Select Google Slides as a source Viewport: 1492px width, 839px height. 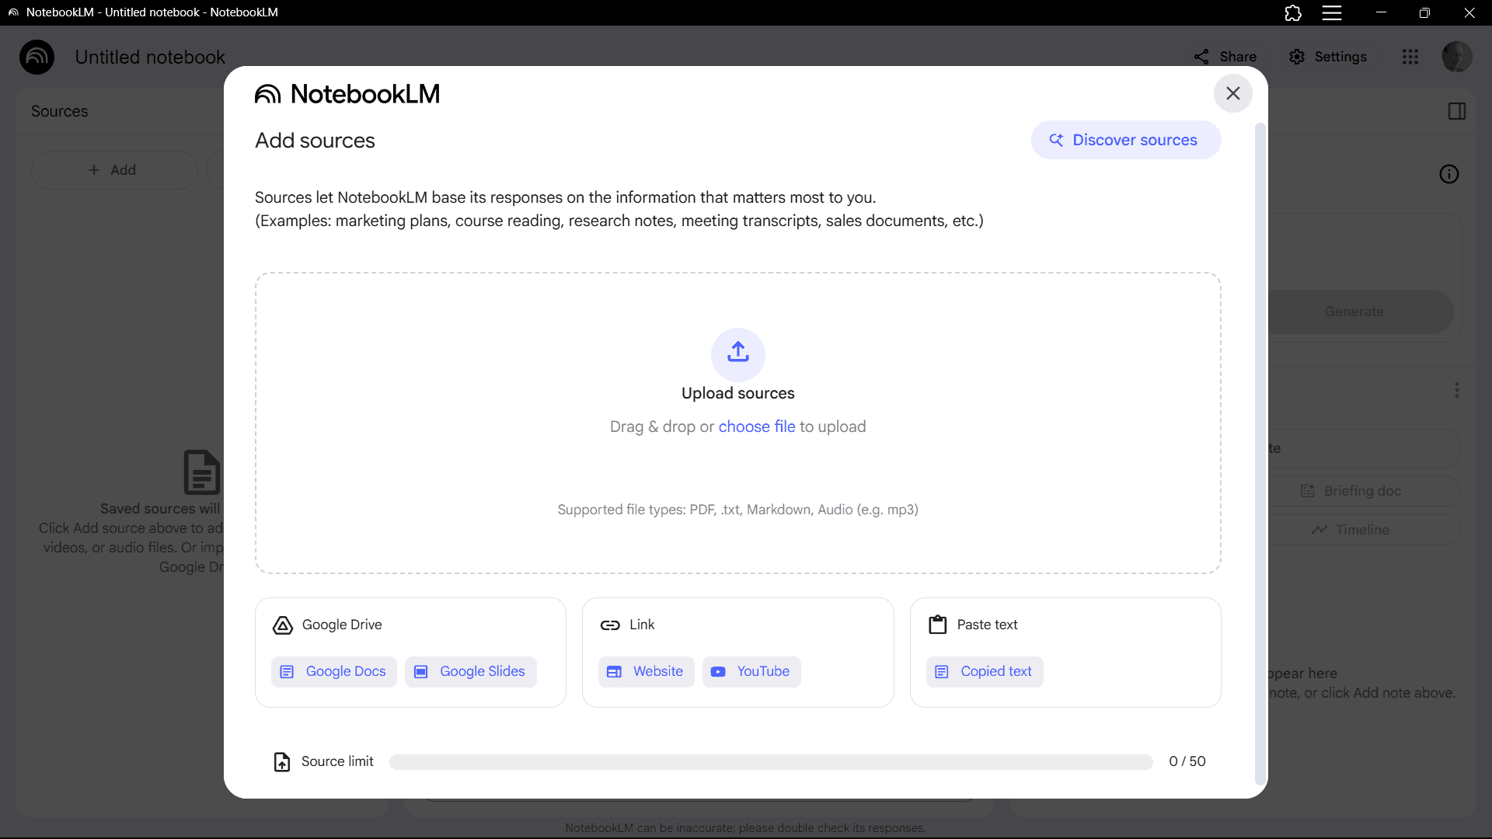(470, 671)
